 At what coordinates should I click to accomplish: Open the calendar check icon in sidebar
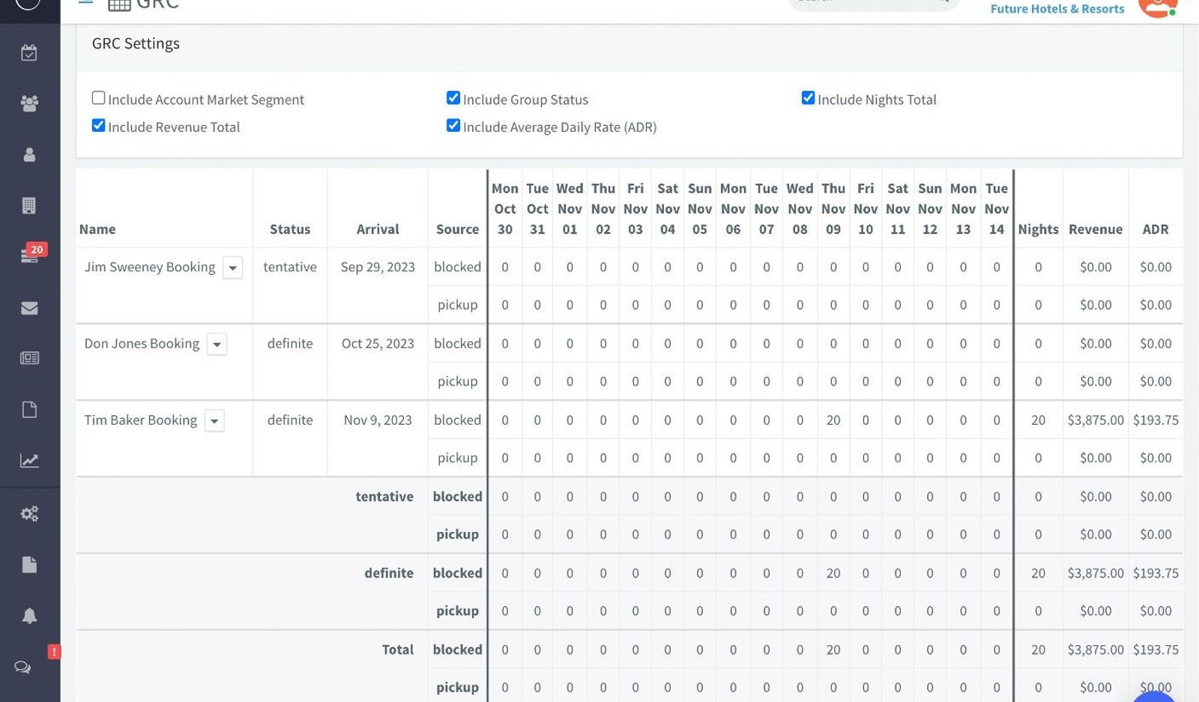click(29, 53)
